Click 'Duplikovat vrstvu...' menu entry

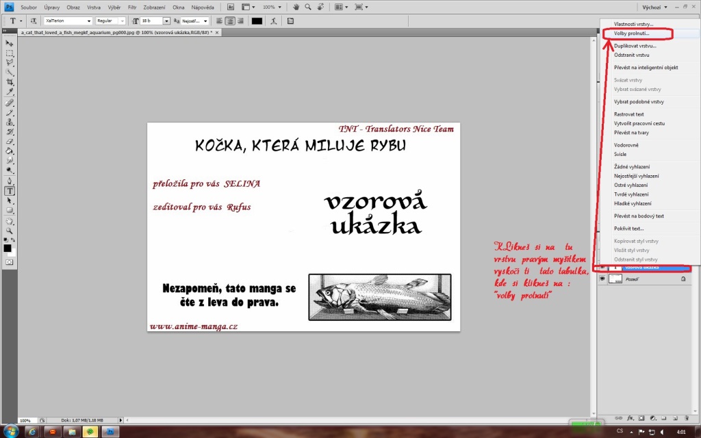[635, 46]
